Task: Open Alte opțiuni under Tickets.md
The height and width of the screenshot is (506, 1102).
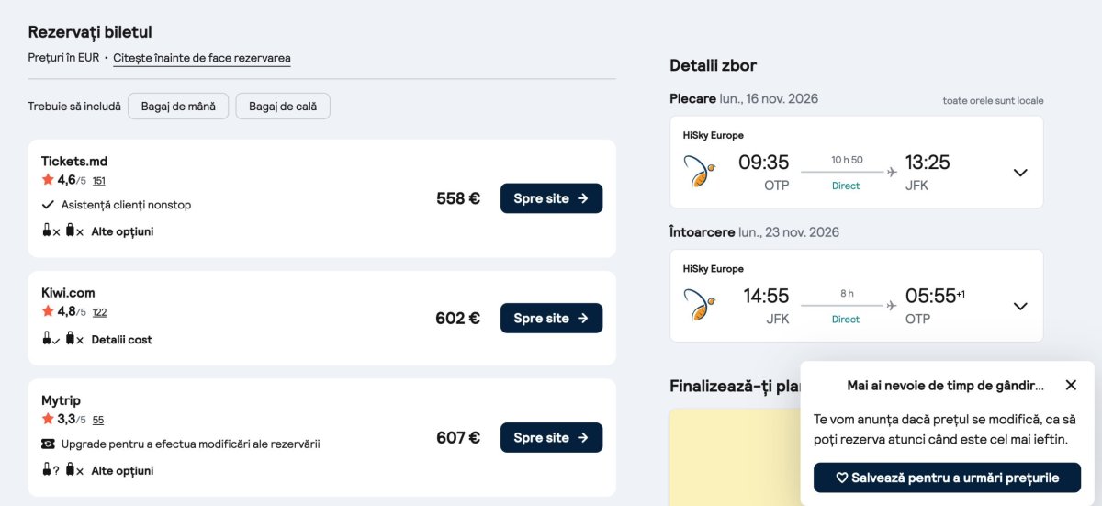Action: (x=122, y=231)
